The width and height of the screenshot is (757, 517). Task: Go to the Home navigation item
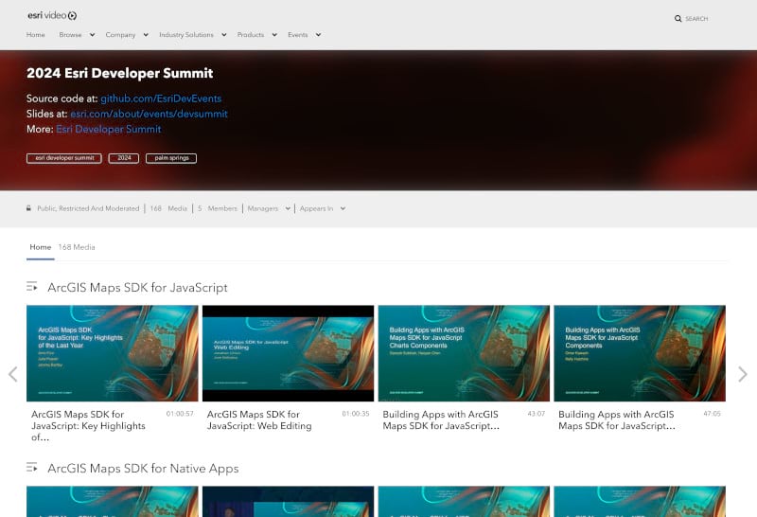click(36, 35)
